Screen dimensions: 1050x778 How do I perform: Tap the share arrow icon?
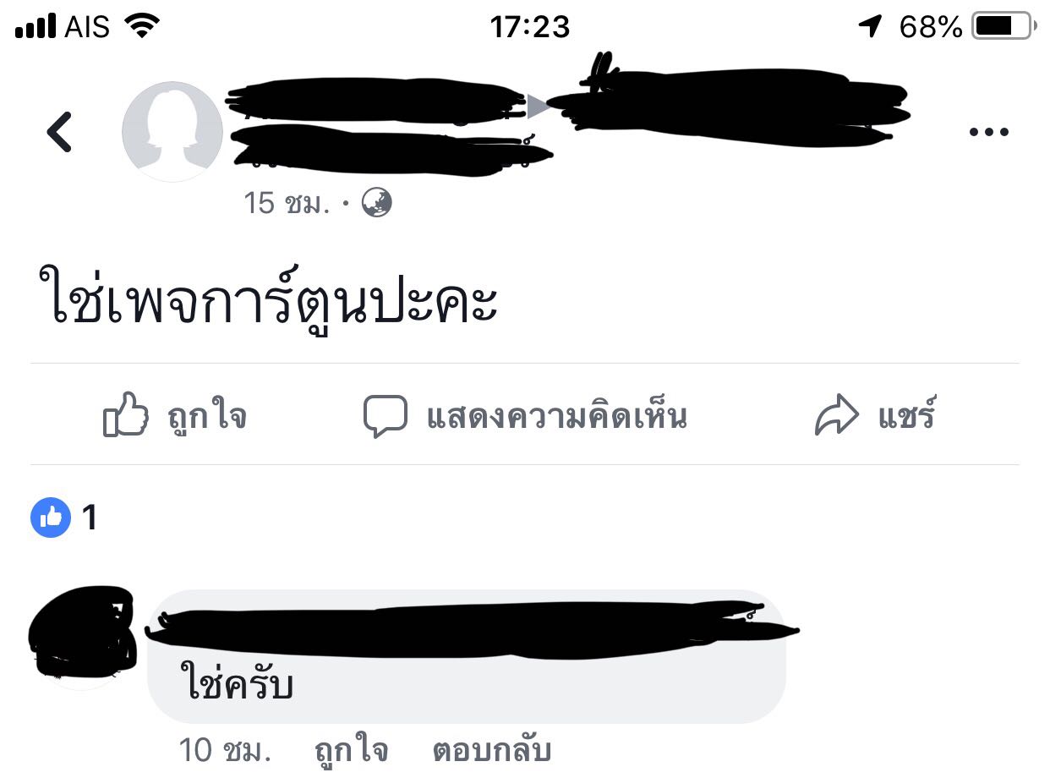pyautogui.click(x=836, y=416)
